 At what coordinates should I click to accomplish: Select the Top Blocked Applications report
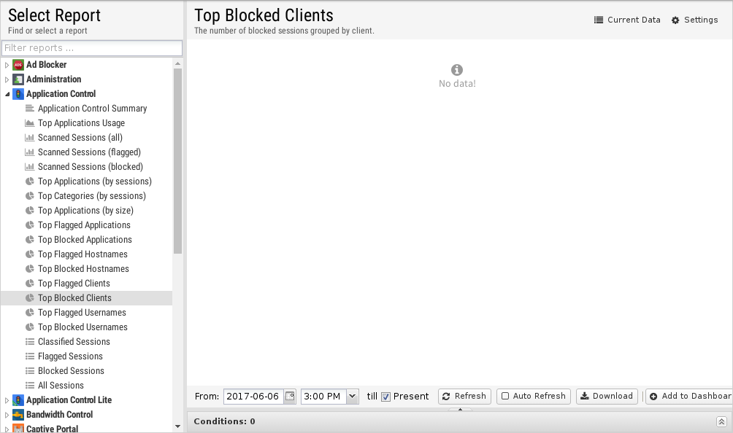coord(85,240)
